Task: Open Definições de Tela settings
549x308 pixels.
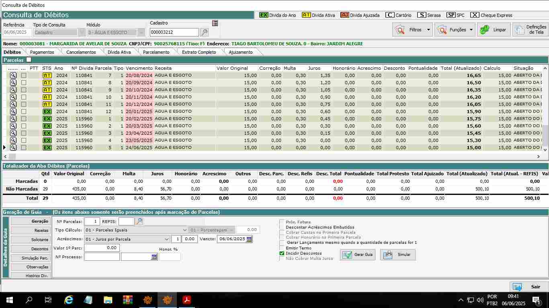Action: click(531, 30)
